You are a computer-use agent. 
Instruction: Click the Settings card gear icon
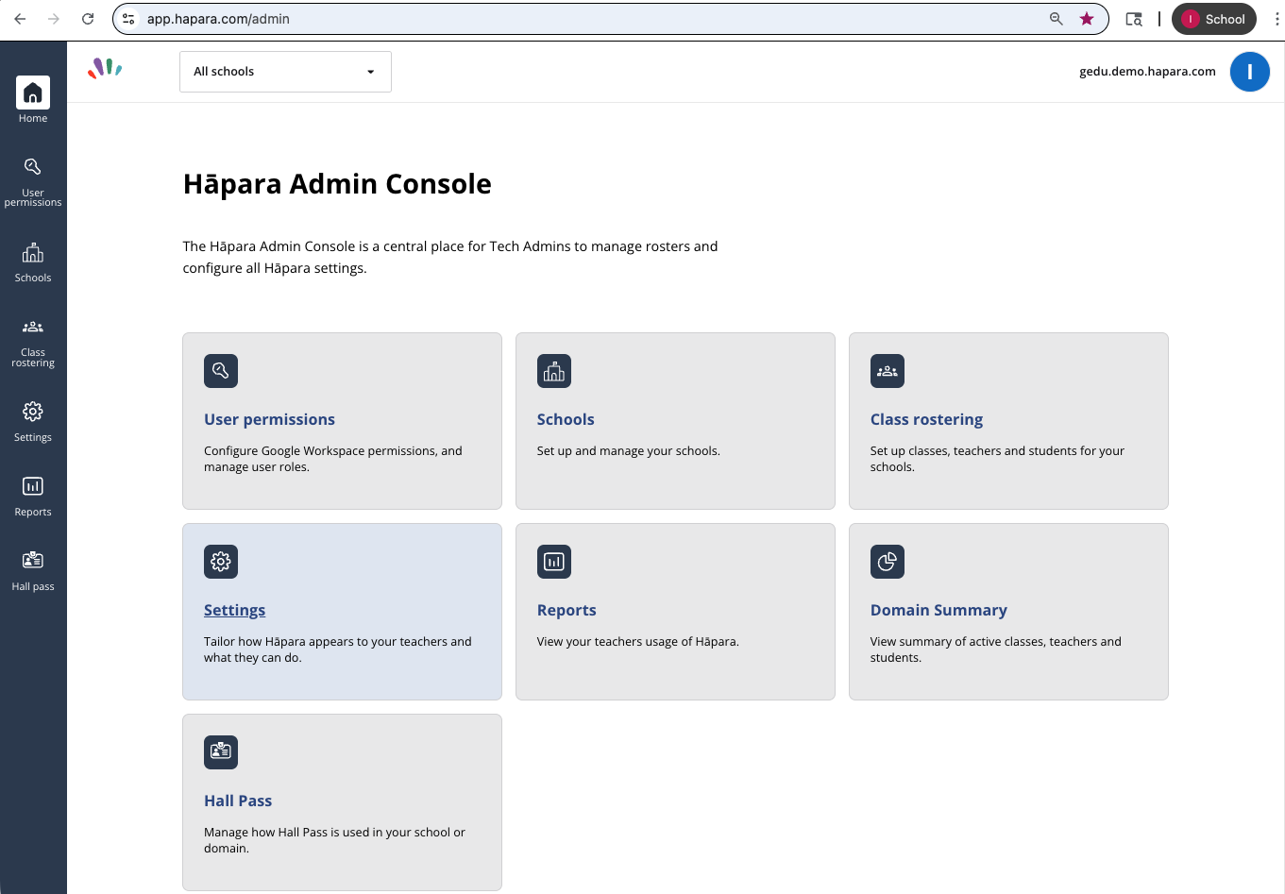tap(221, 562)
